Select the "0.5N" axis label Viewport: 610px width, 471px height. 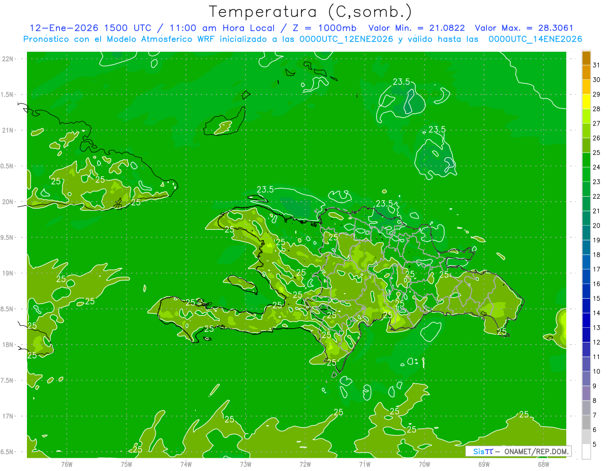8,166
